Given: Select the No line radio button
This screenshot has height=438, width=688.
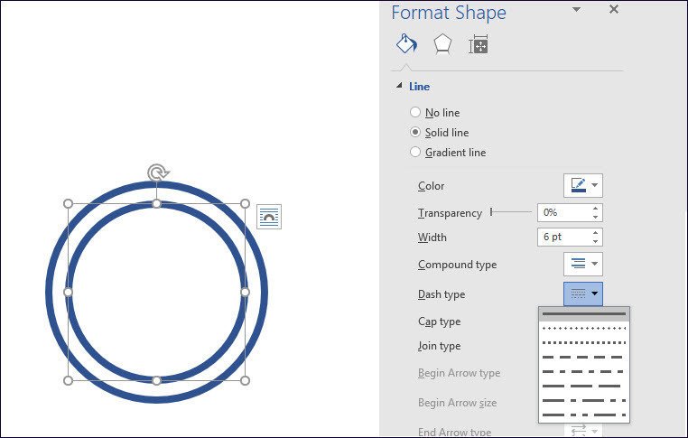Looking at the screenshot, I should [415, 113].
